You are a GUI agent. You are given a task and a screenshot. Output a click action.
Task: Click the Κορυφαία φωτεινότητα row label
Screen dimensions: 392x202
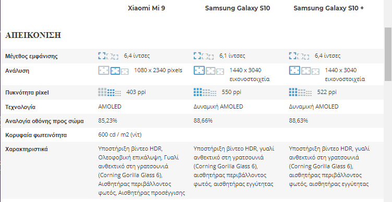coord(36,135)
